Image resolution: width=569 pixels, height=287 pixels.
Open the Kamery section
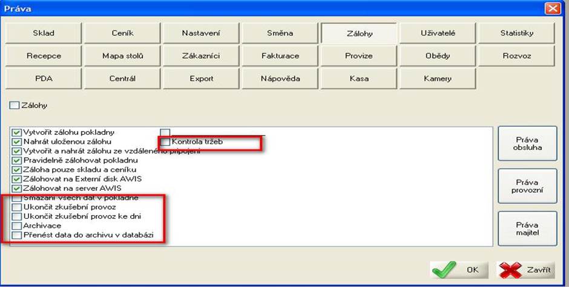pyautogui.click(x=438, y=79)
